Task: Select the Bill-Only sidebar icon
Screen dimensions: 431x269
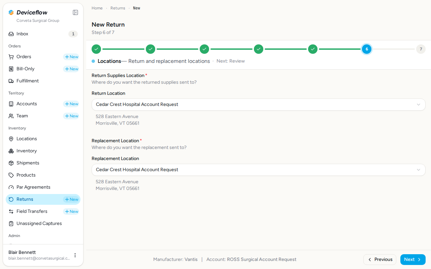Action: pos(11,69)
